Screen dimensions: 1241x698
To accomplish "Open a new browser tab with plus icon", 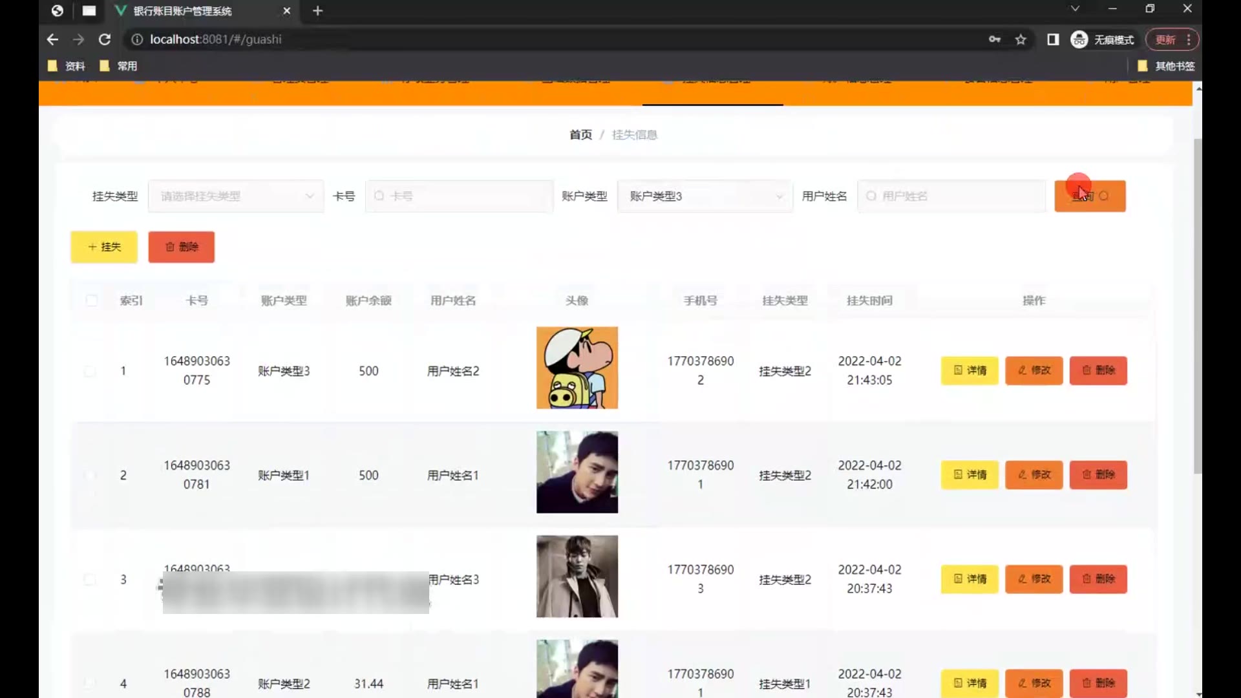I will (x=317, y=11).
